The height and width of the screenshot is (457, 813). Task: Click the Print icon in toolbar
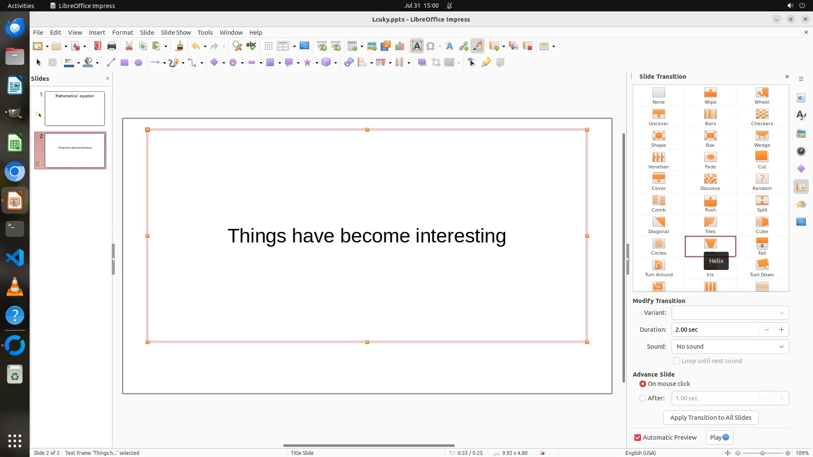point(112,46)
